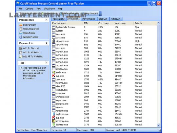177x133 pixels.
Task: Click the Add To WhiteList icon
Action: coord(21,53)
